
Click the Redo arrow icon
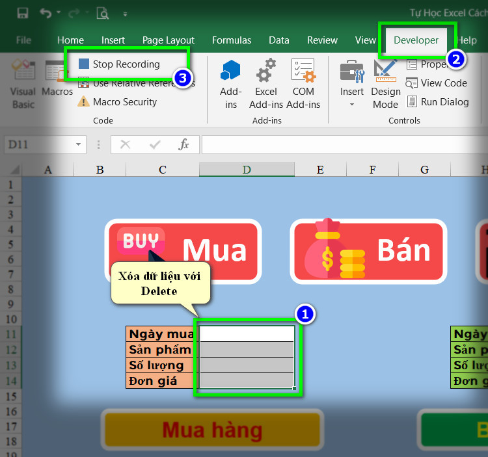coord(74,14)
